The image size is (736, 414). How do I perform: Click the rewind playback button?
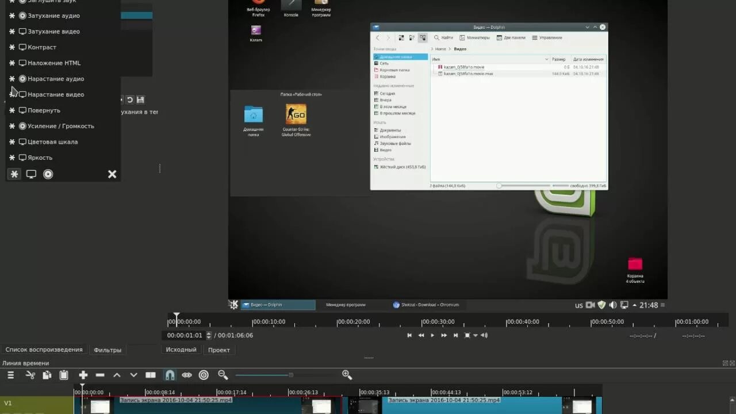(421, 335)
